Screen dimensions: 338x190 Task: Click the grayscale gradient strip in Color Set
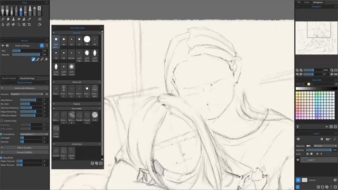pyautogui.click(x=316, y=89)
